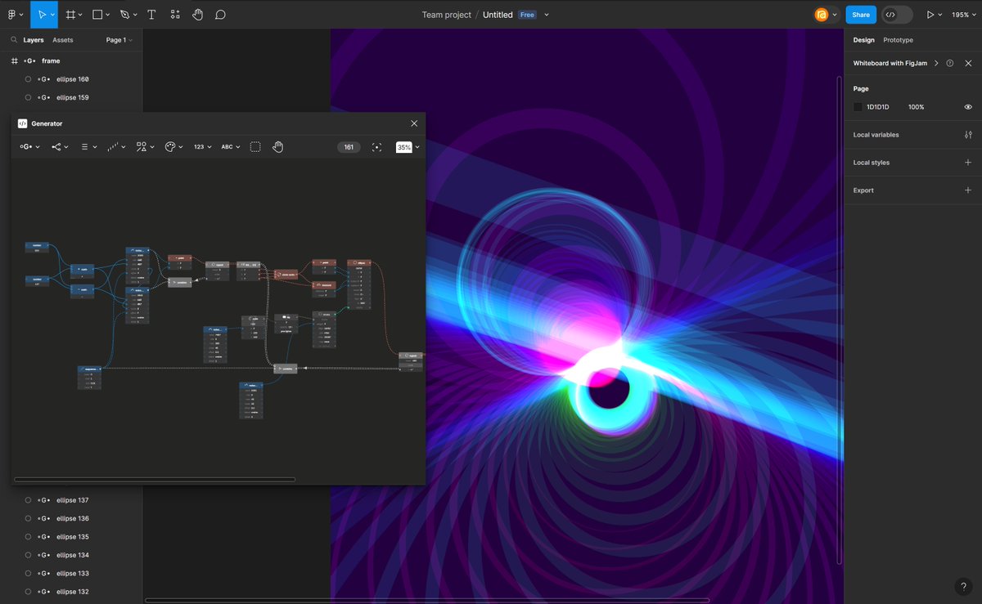982x604 pixels.
Task: Activate the hand pan tool in Generator
Action: click(277, 147)
